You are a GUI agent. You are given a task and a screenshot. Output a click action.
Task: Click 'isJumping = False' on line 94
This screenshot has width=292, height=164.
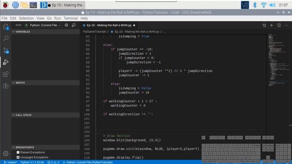[x=135, y=88]
